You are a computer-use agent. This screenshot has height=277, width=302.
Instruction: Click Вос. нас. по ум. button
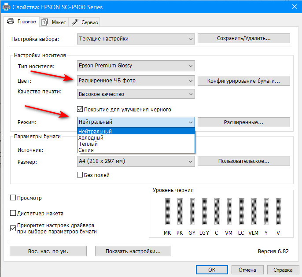point(48,251)
